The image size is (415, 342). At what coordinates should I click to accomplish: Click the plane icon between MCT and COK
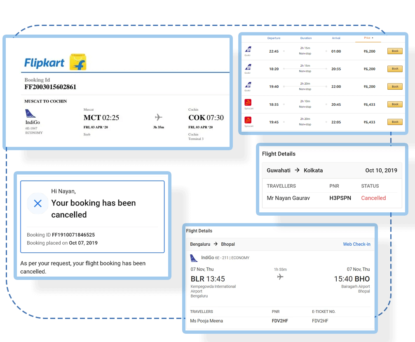158,117
